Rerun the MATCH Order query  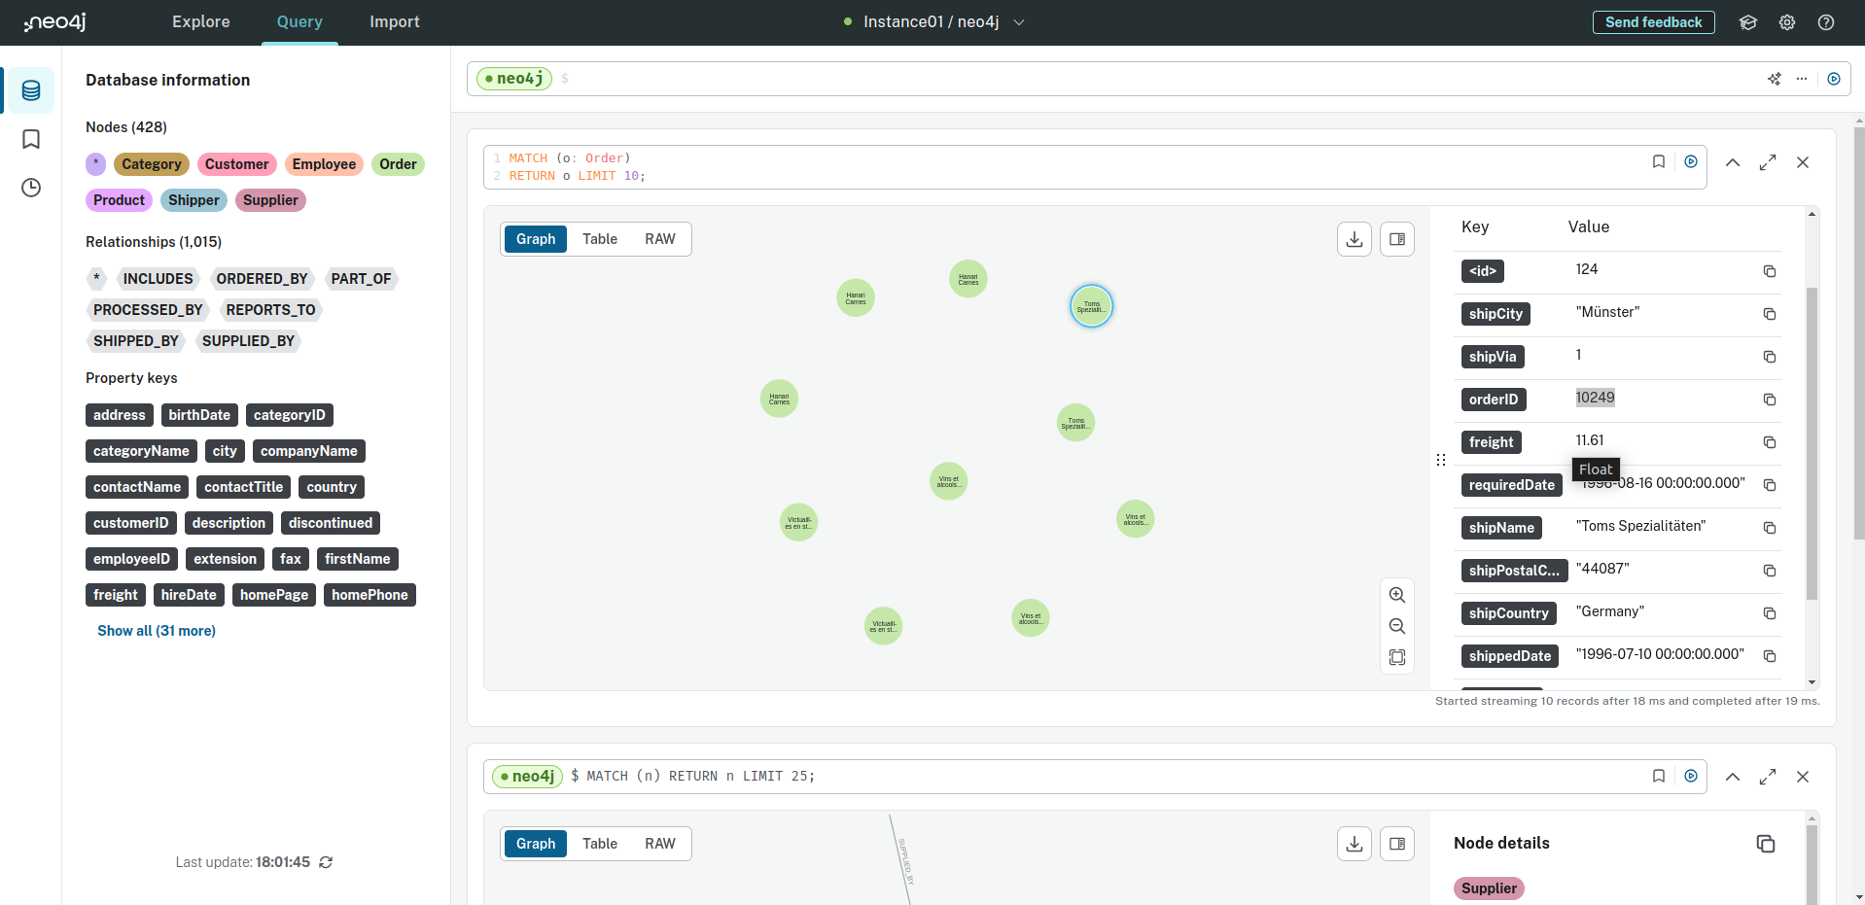[1691, 162]
